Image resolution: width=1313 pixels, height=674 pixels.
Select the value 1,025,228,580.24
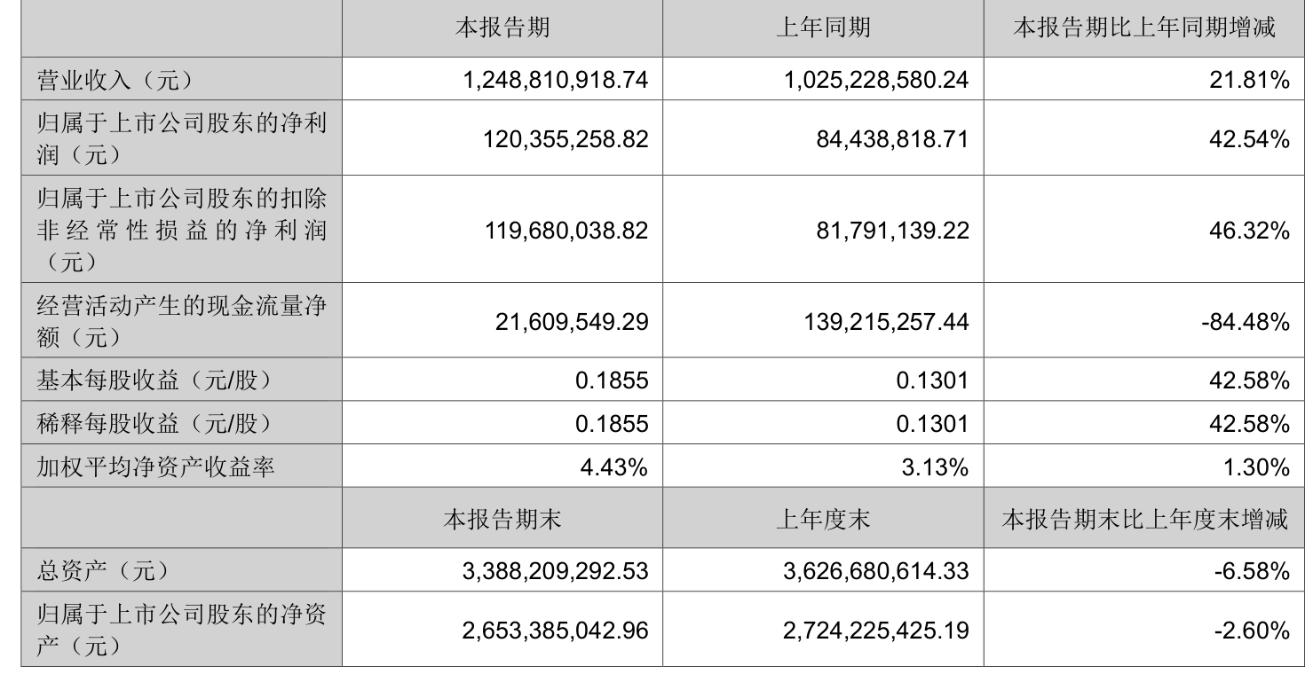click(x=876, y=80)
